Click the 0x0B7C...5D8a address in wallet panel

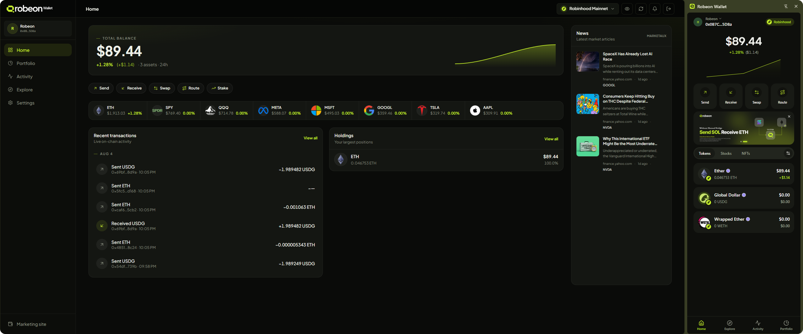tap(718, 24)
